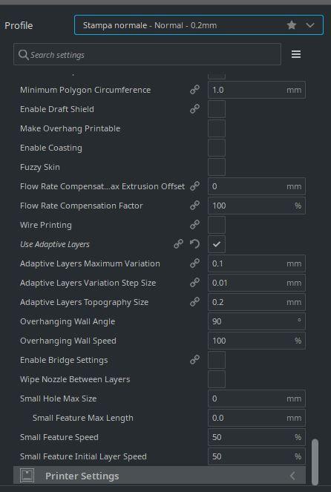Screen dimensions: 331x492
Task: Click link icon beside Adaptive Layers Topography Size
Action: [x=195, y=302]
